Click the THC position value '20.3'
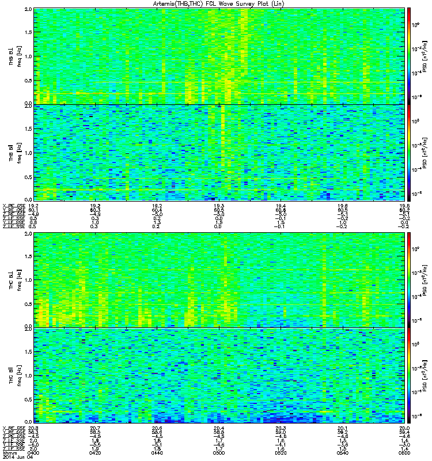Screen dimensions: 432x461 tap(281, 428)
